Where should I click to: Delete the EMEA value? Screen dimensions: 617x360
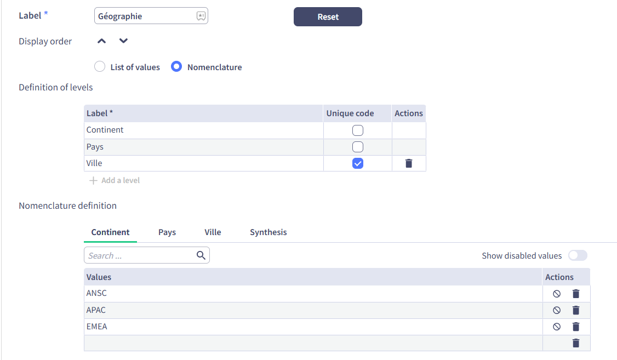tap(575, 327)
